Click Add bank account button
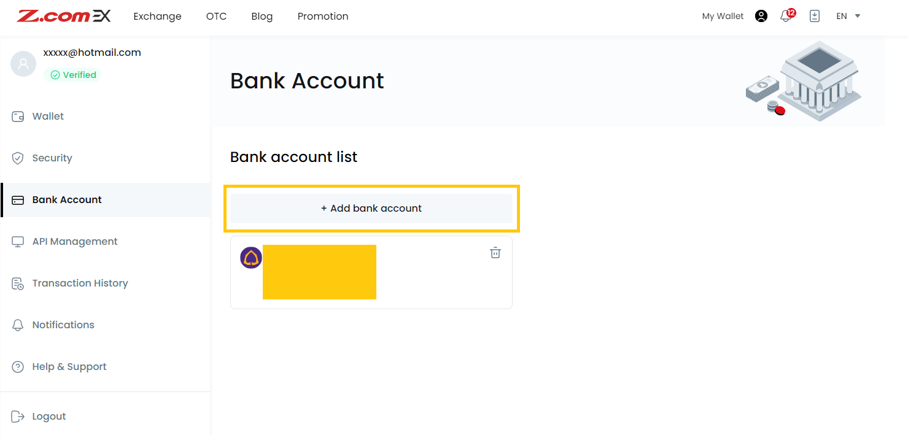The width and height of the screenshot is (908, 435). [371, 208]
